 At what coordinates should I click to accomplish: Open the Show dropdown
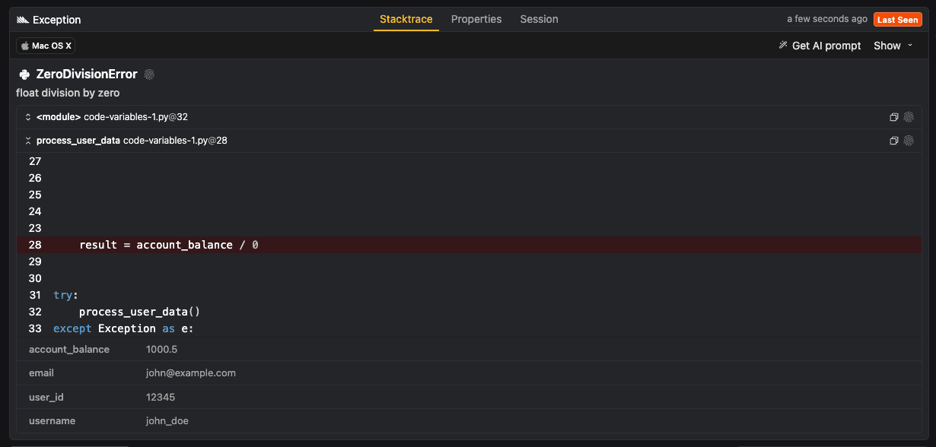pyautogui.click(x=891, y=46)
